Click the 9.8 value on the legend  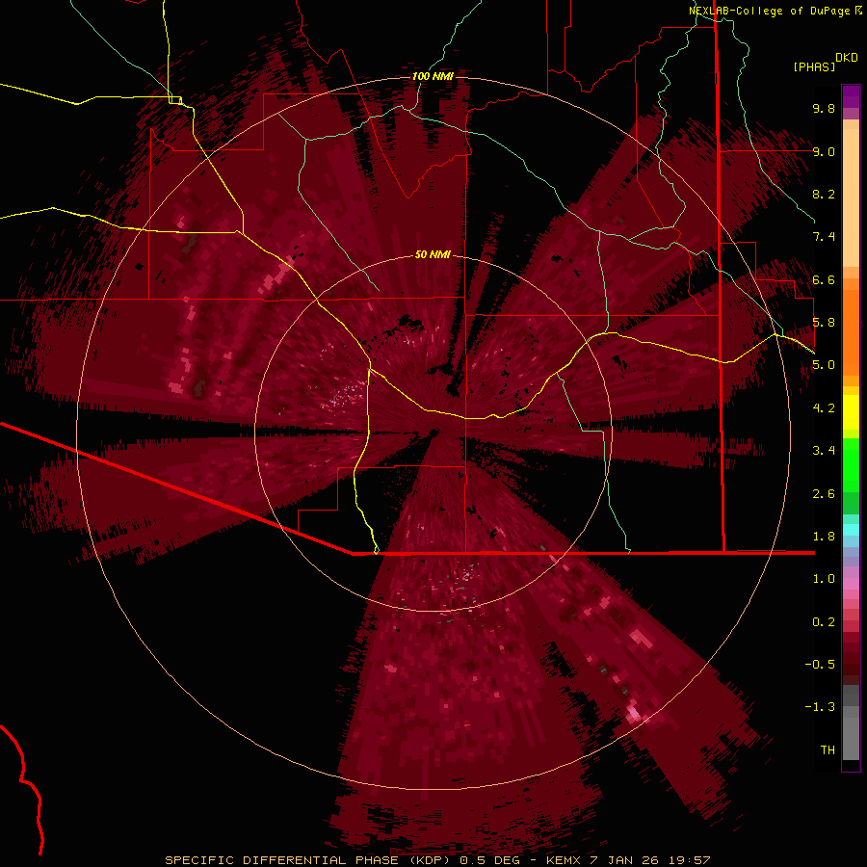[x=824, y=108]
